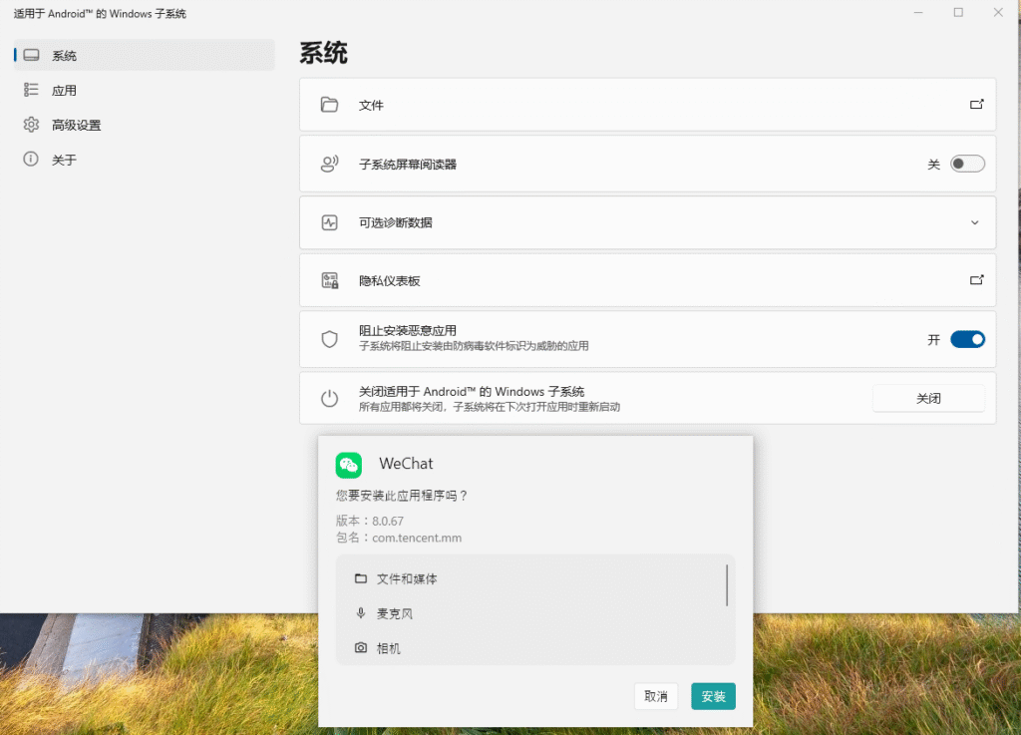Click the folder icon beside 文件

tap(329, 105)
